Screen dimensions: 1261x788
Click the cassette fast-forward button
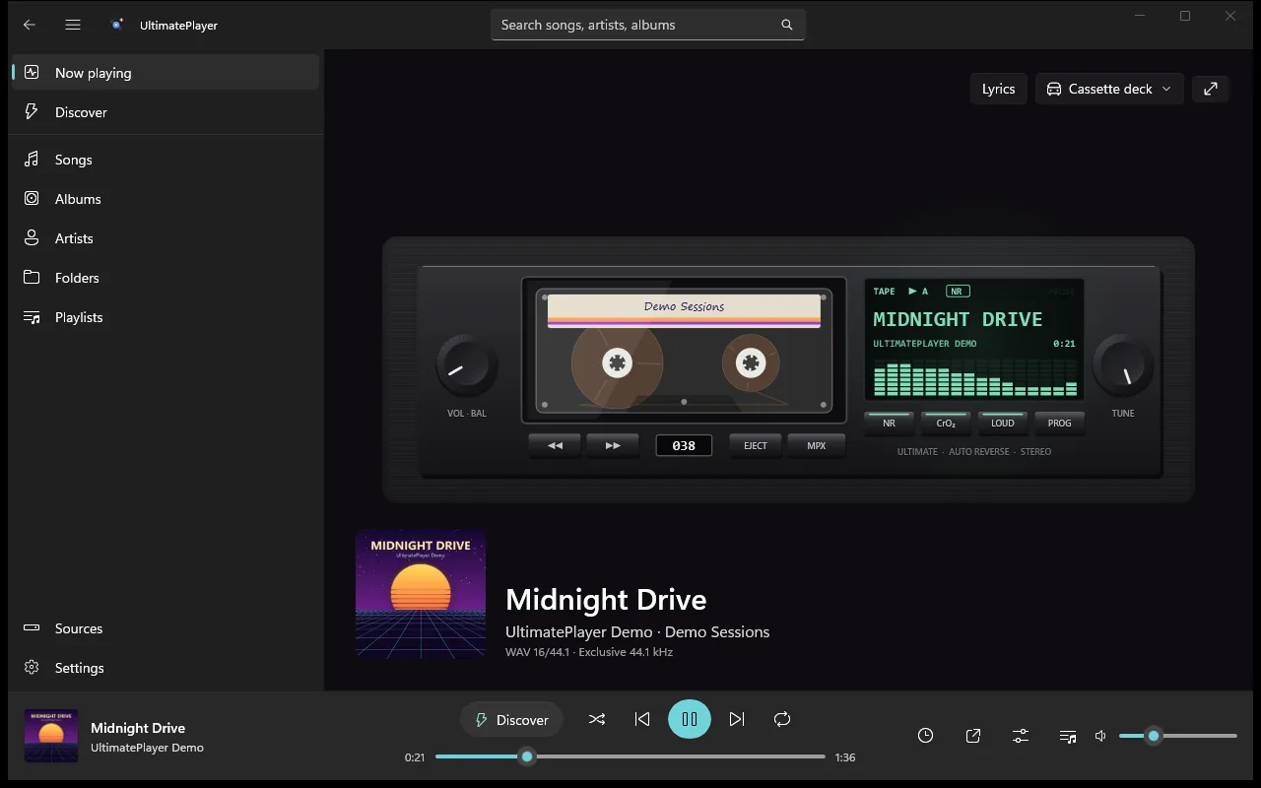(613, 445)
